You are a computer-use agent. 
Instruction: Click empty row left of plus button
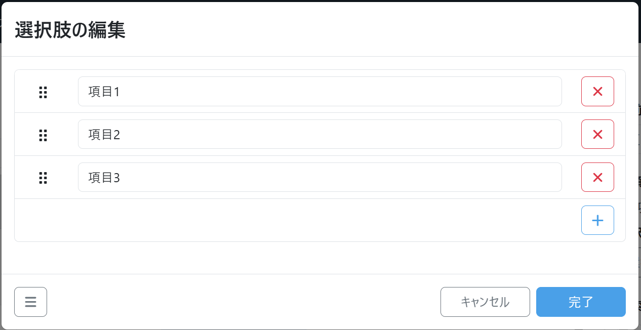(294, 220)
